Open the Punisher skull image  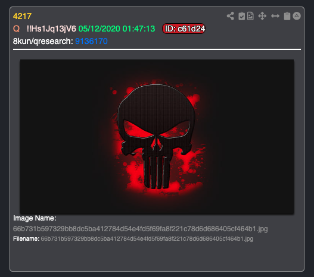click(157, 137)
